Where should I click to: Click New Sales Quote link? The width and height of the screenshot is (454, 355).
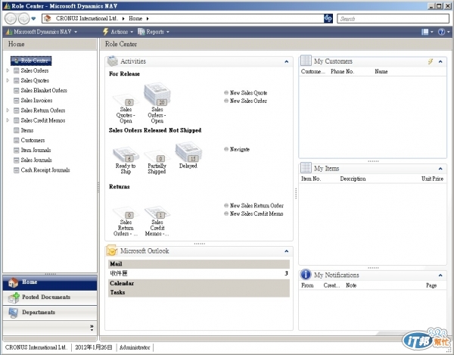248,93
